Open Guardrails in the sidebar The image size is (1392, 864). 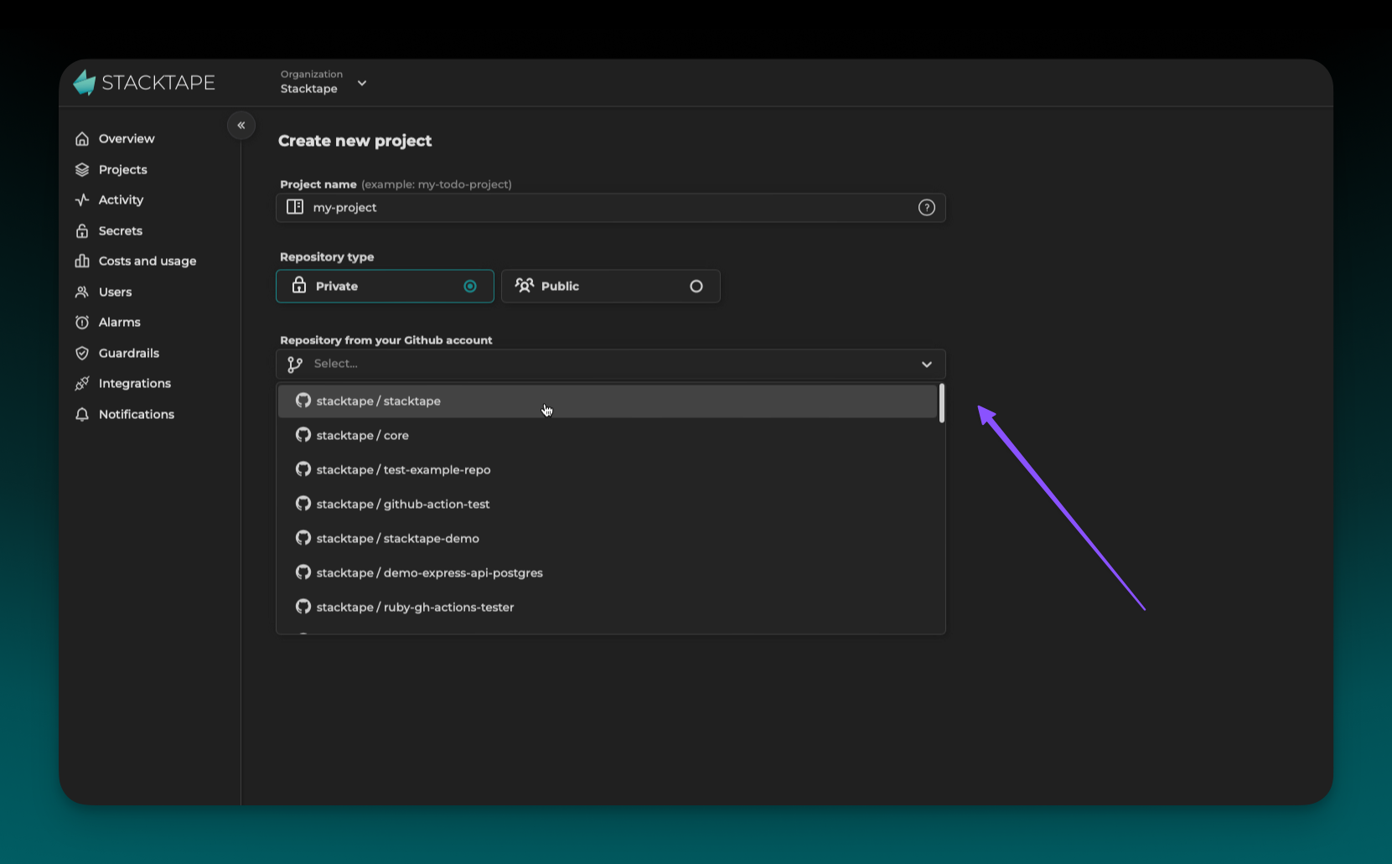[129, 353]
